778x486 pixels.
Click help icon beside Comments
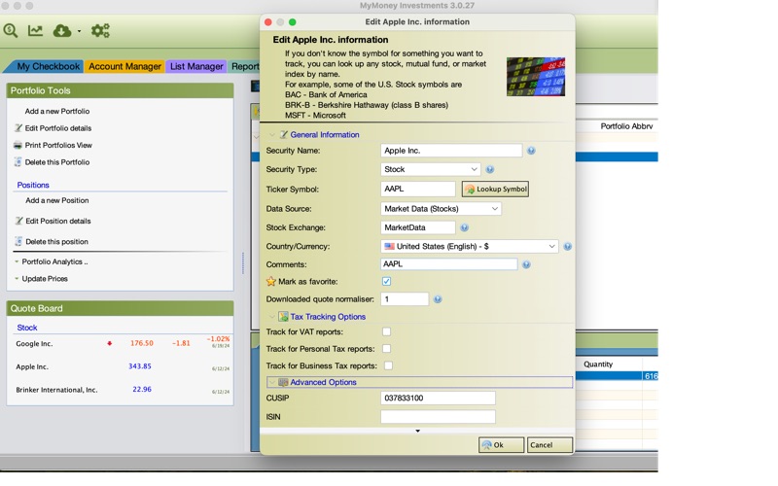(526, 264)
